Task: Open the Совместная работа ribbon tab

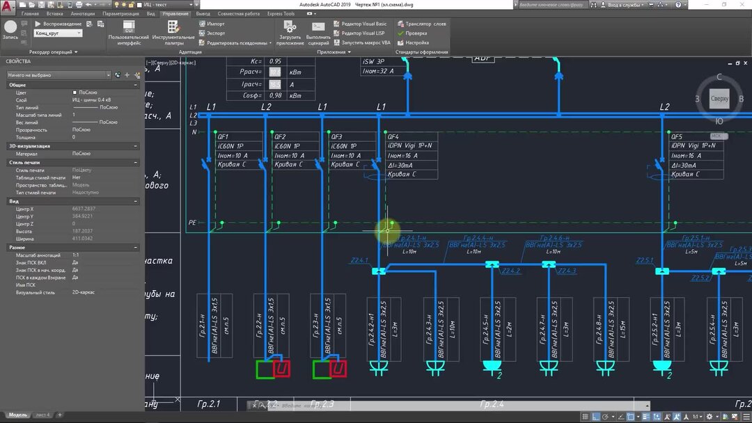Action: point(238,13)
